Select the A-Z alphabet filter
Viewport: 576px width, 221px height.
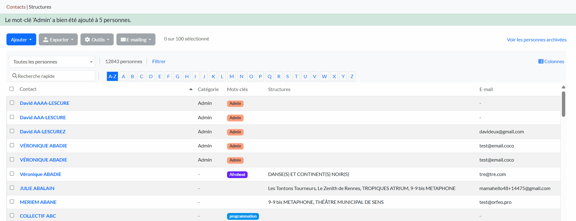(112, 76)
